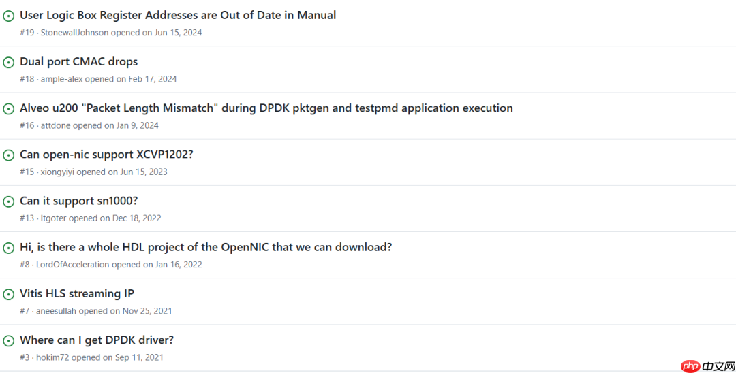Open the Vitis HLS streaming IP issue
Viewport: 736px width, 373px height.
click(77, 293)
